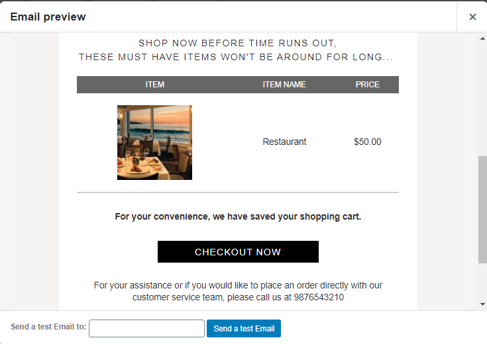Click the $50.00 price value
This screenshot has width=487, height=344.
click(368, 142)
